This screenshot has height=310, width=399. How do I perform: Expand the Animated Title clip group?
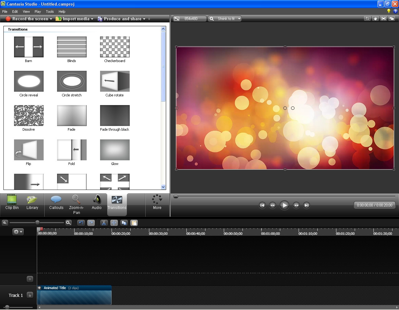[x=40, y=288]
